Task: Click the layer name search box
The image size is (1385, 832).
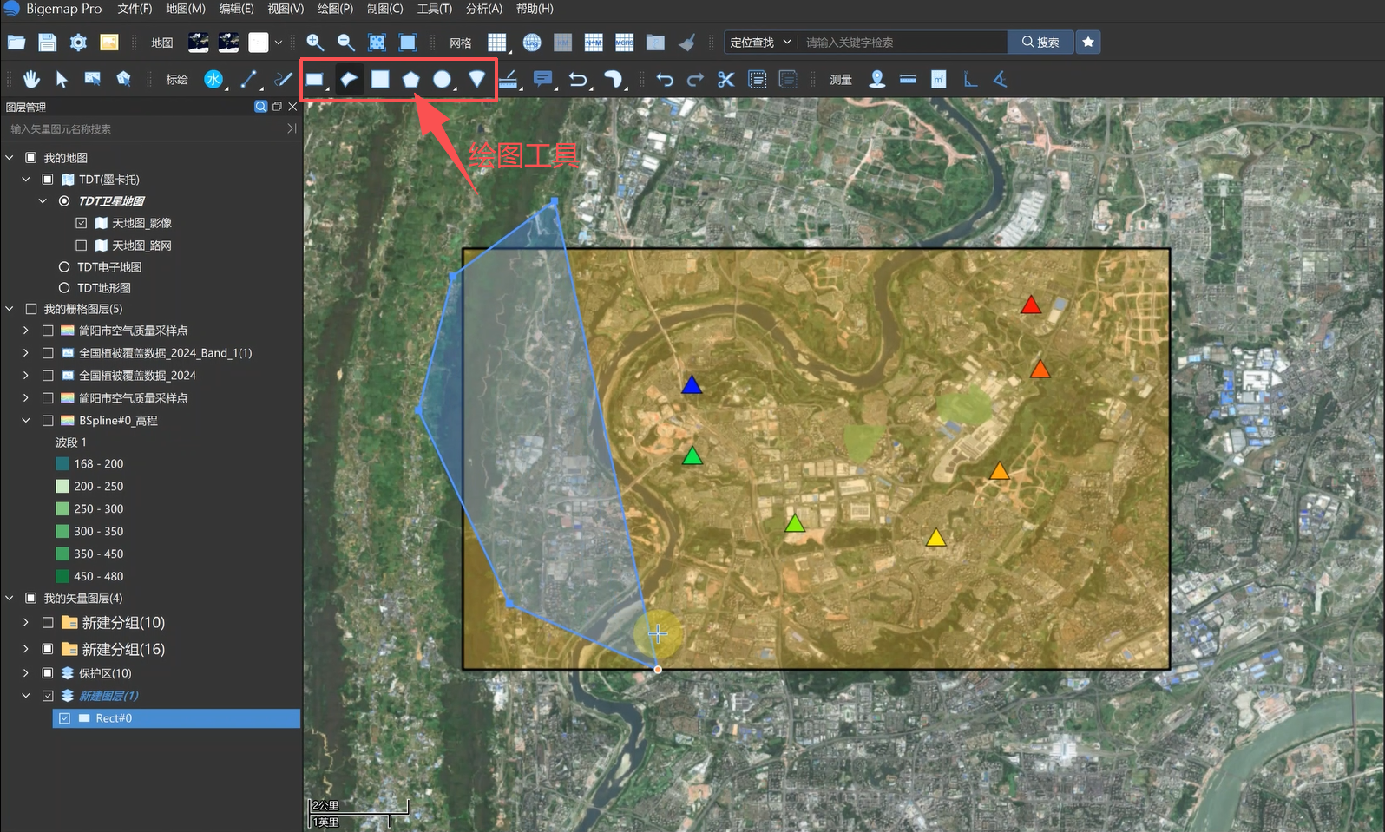Action: pos(145,128)
